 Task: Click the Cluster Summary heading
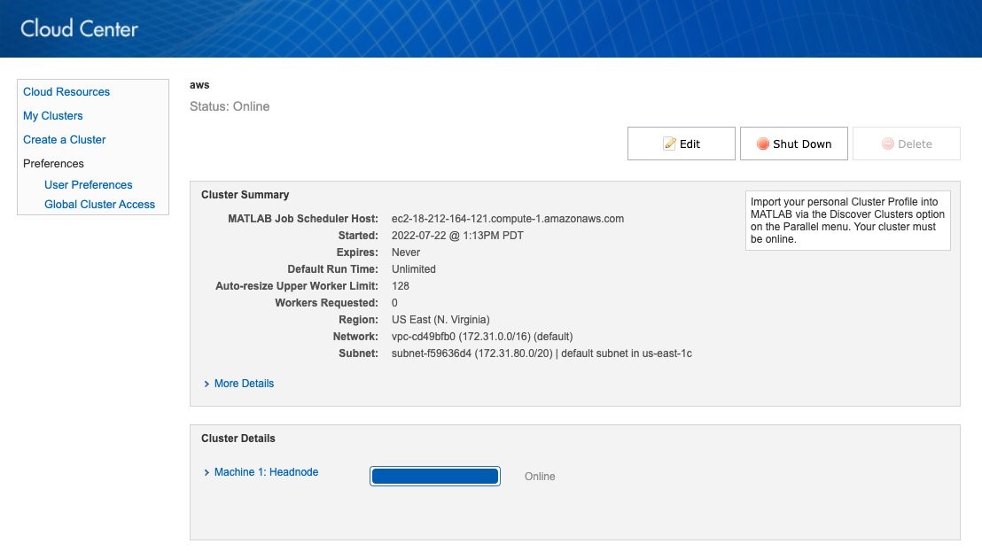(x=245, y=195)
